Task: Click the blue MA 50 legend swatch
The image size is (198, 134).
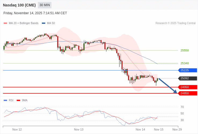Action: 43,23
